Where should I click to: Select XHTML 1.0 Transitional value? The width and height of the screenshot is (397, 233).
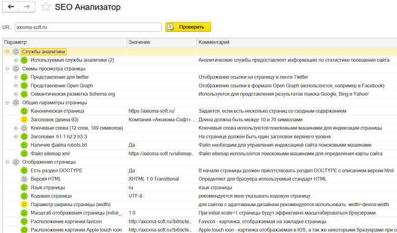(x=154, y=179)
